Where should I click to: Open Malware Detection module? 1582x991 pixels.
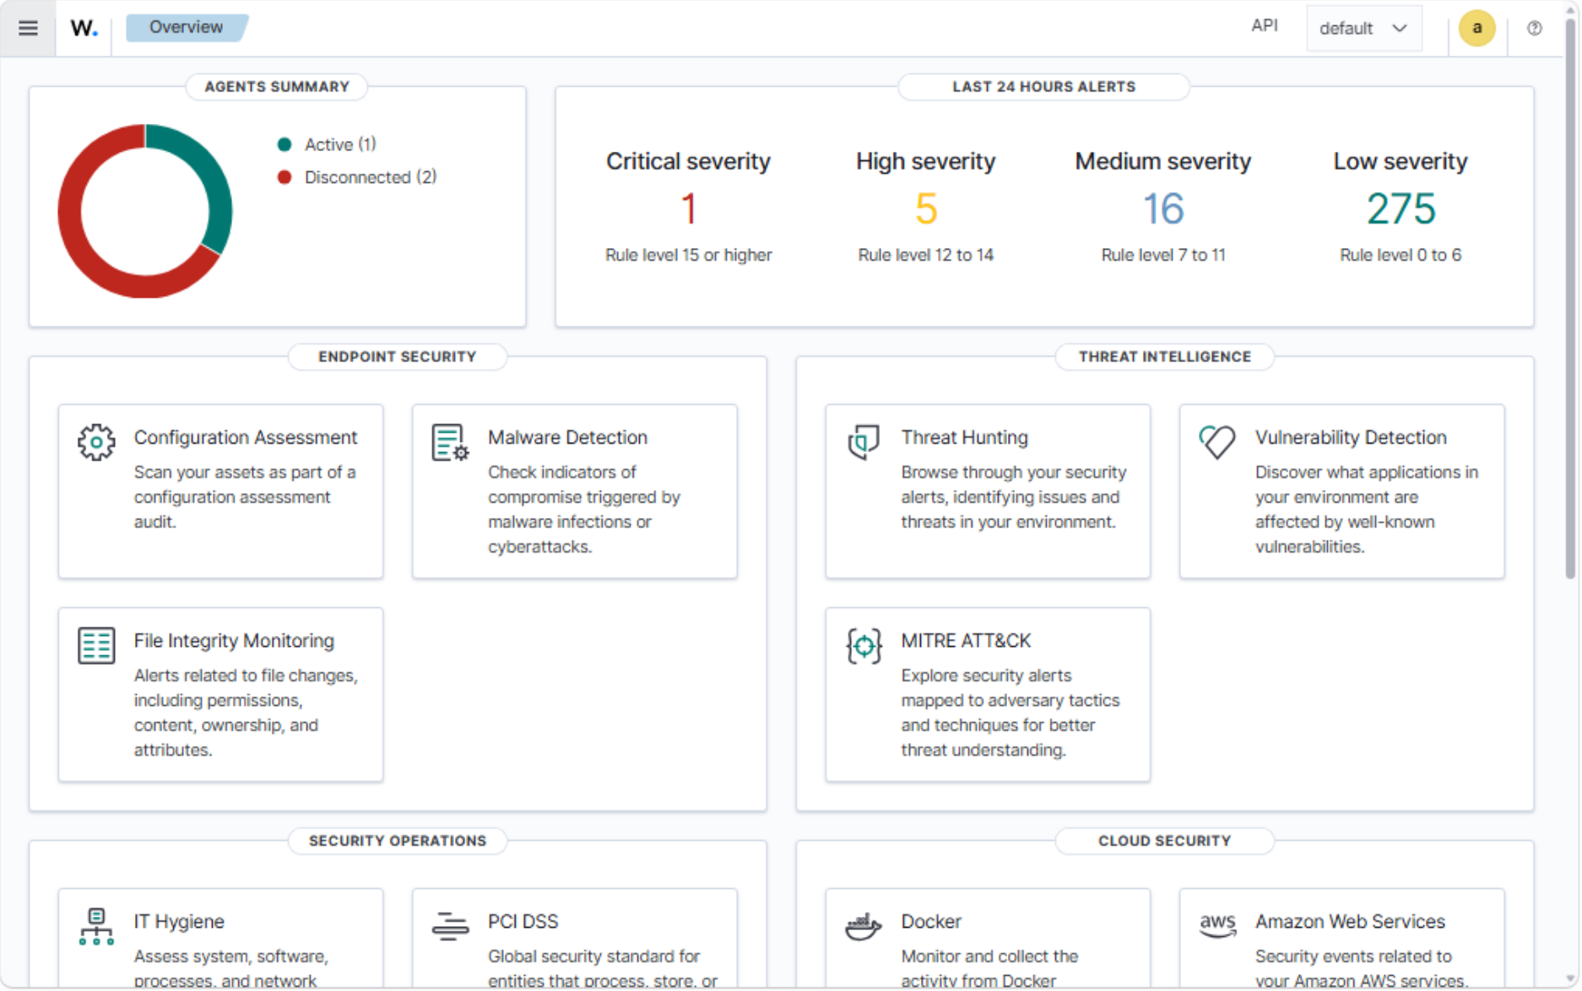click(x=574, y=491)
